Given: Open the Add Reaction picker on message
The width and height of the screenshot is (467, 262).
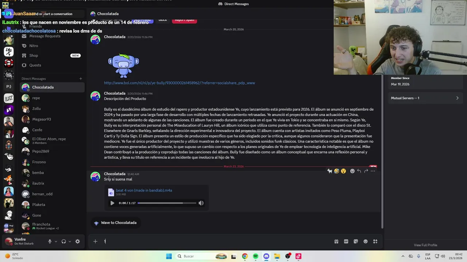Looking at the screenshot, I should [x=352, y=171].
